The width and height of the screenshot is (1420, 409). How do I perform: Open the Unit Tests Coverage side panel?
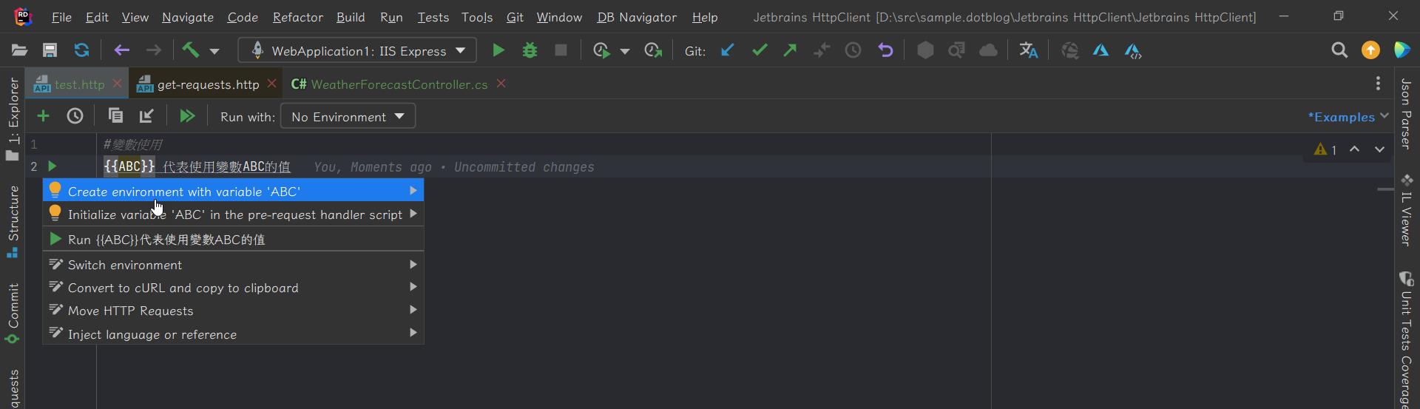(x=1406, y=340)
